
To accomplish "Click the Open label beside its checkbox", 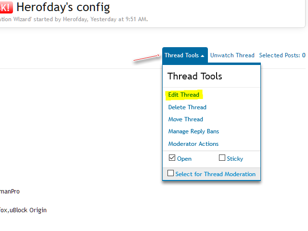I will click(x=184, y=158).
